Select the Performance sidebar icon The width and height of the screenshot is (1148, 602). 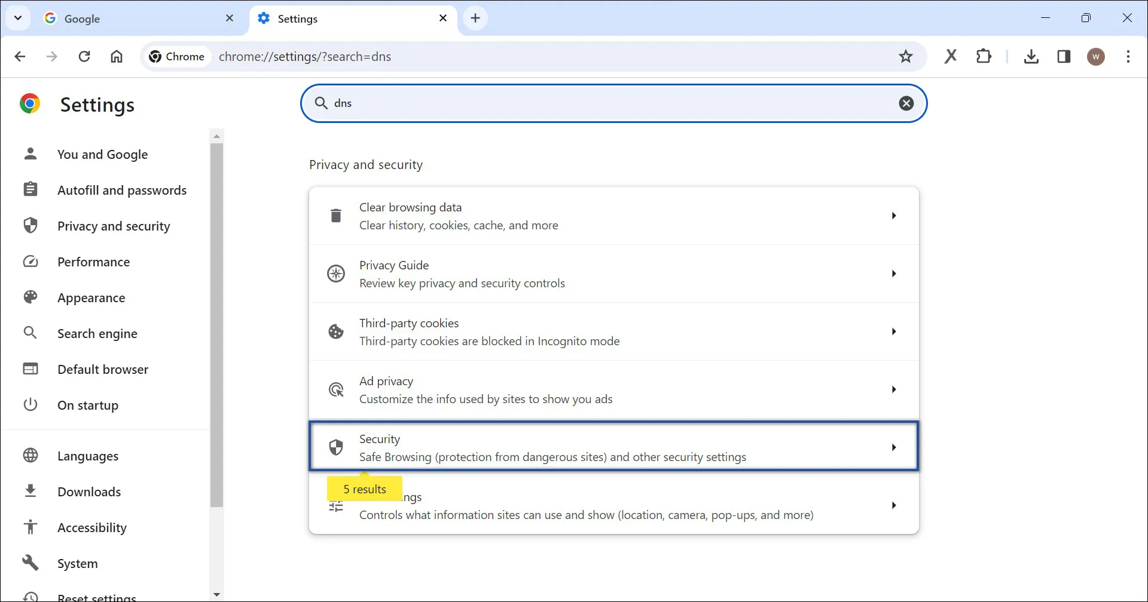pos(30,262)
